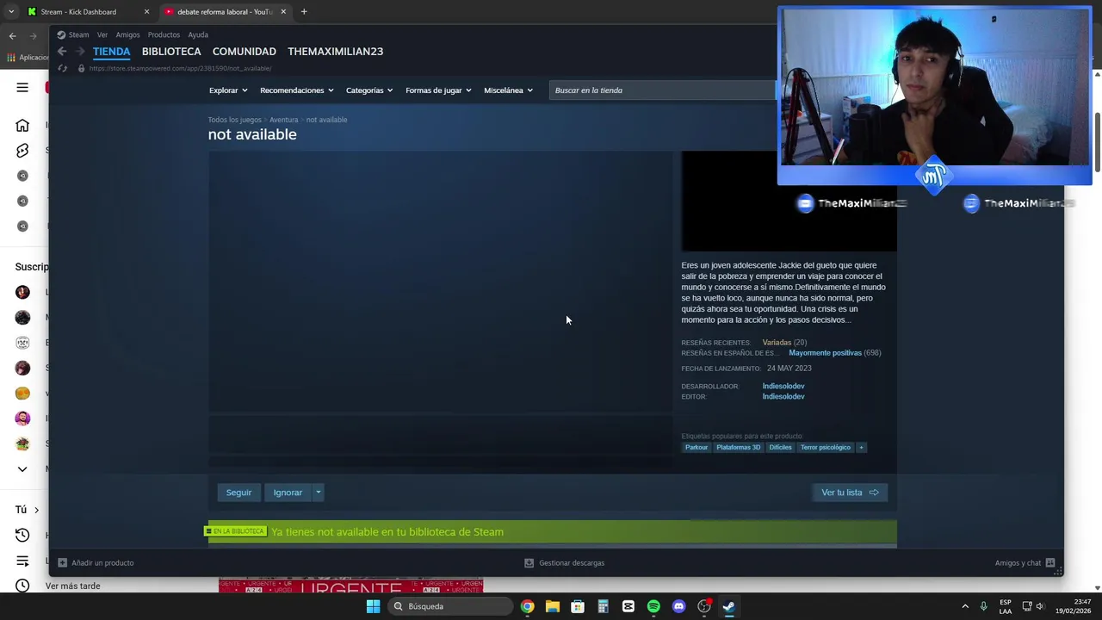This screenshot has height=620, width=1102.
Task: Focus Windows taskbar Búsqueda box
Action: [x=449, y=606]
